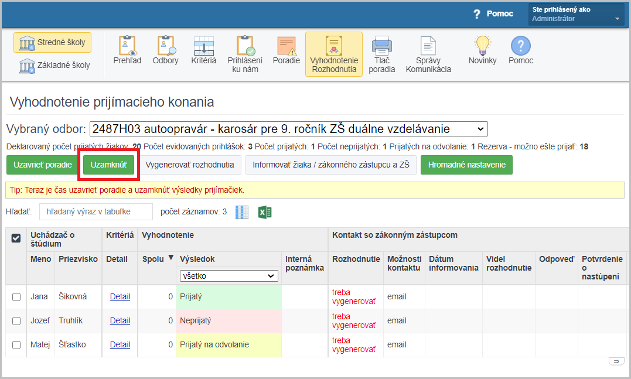Toggle the select-all checkbox in table header
Screen dimensions: 631x379
click(x=16, y=238)
